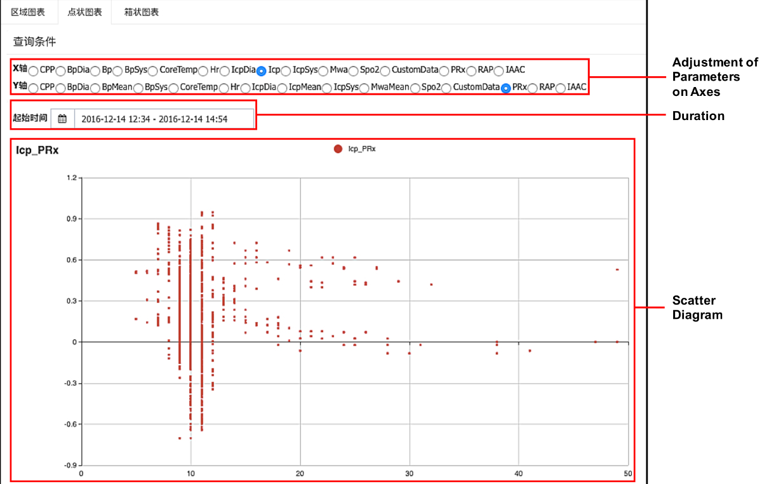Select BpMean on the Y轴 row
The height and width of the screenshot is (484, 762).
click(95, 88)
